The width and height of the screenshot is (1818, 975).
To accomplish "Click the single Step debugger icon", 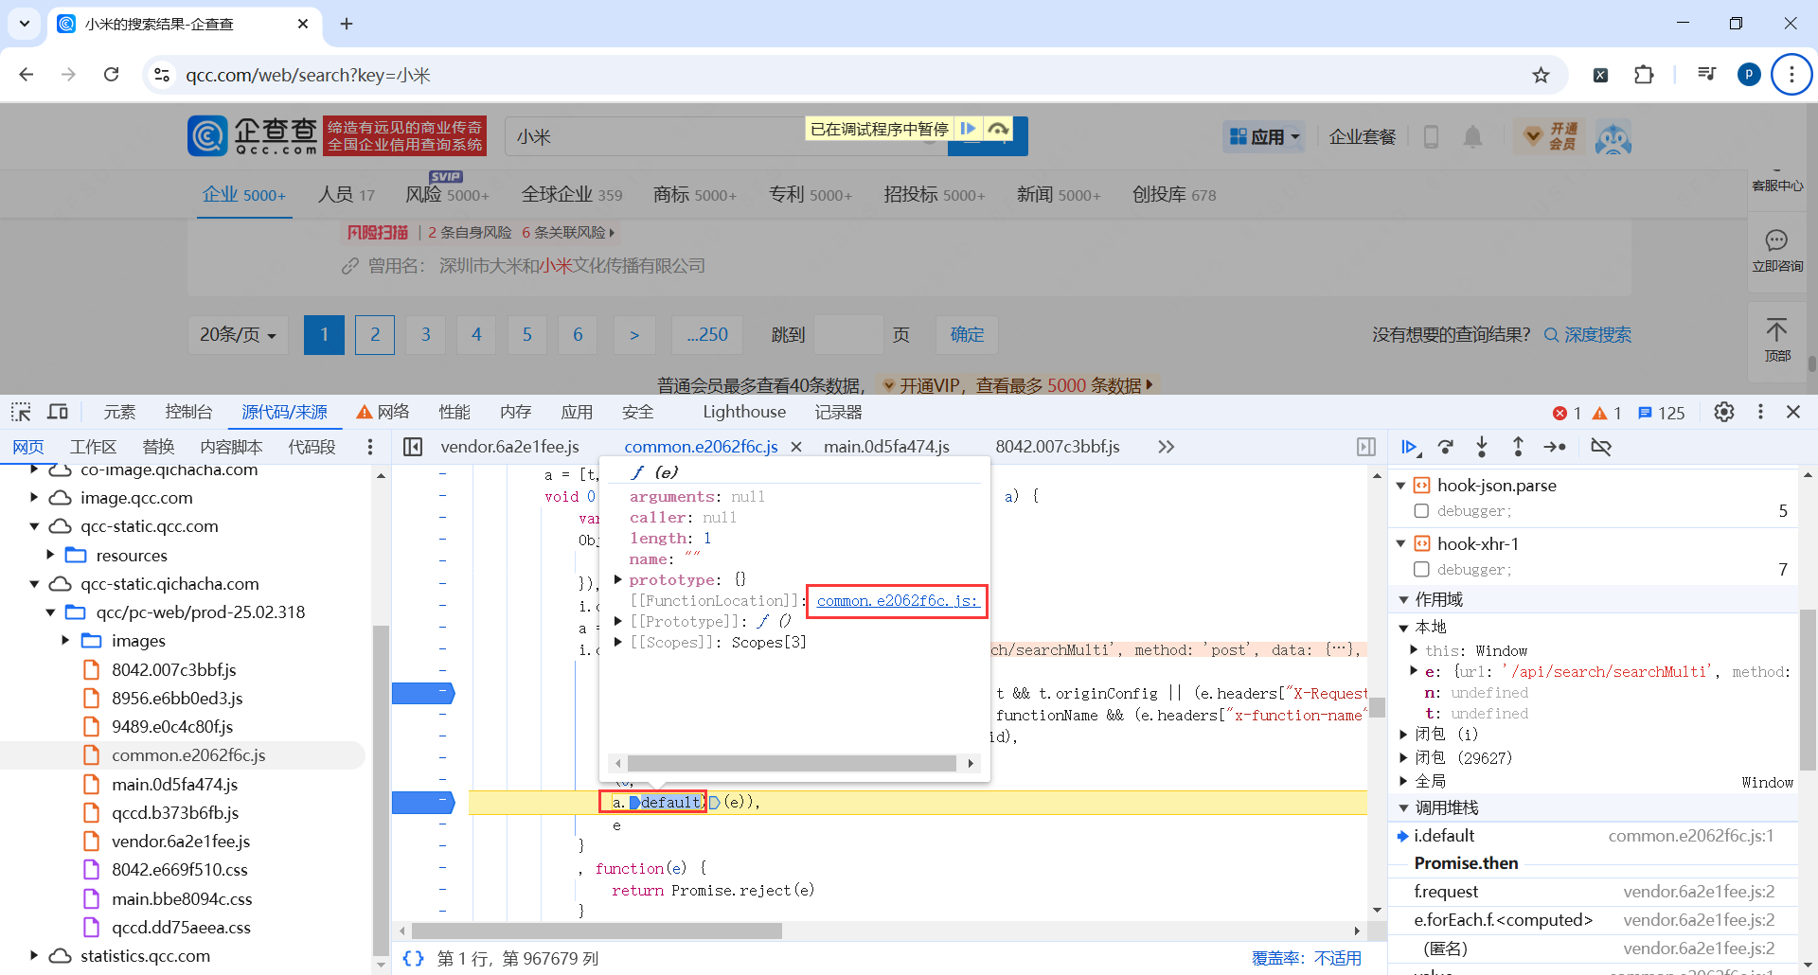I will click(1555, 447).
